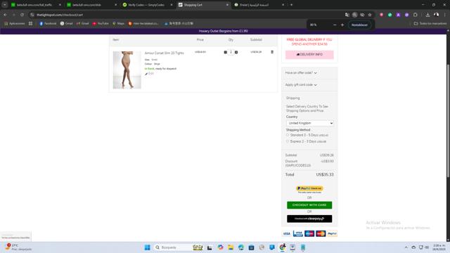This screenshot has height=253, width=450.
Task: Open the Country dropdown showing United Kingdom
Action: 309,123
